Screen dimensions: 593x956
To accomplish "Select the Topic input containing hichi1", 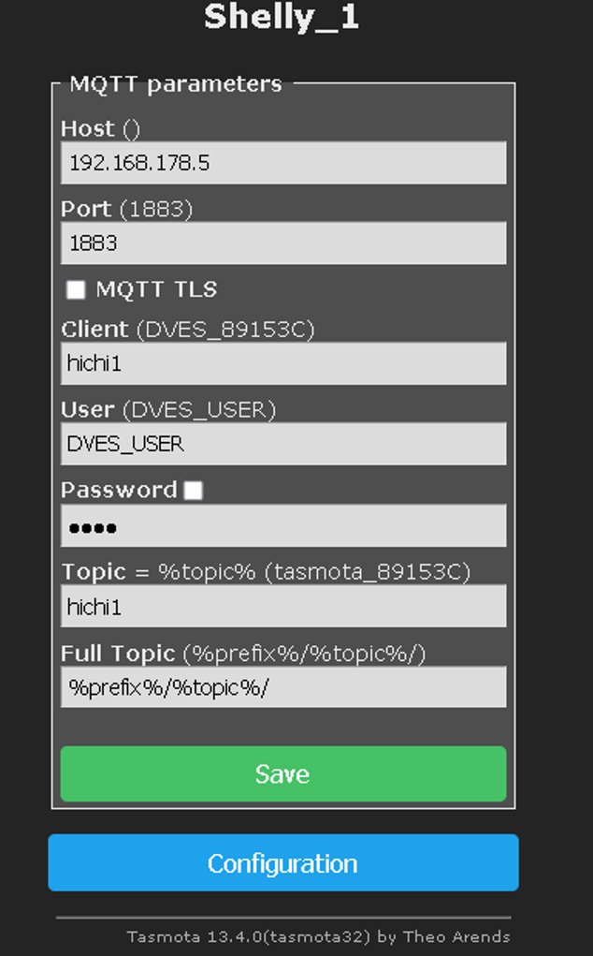I will point(282,607).
